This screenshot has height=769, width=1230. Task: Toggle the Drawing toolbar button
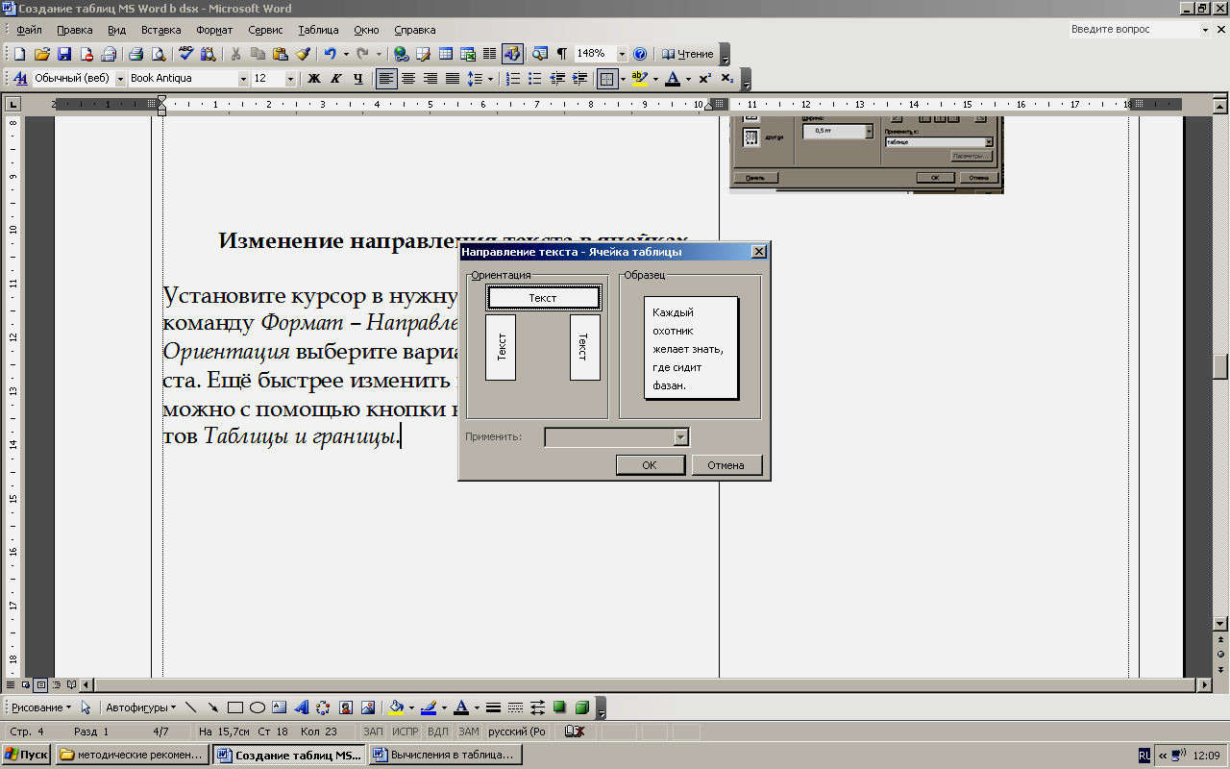click(x=512, y=54)
